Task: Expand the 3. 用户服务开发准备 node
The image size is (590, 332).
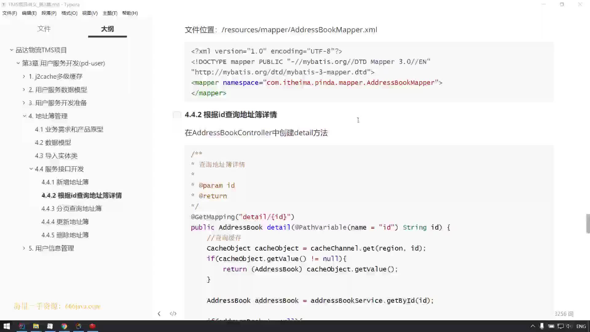Action: pos(24,103)
